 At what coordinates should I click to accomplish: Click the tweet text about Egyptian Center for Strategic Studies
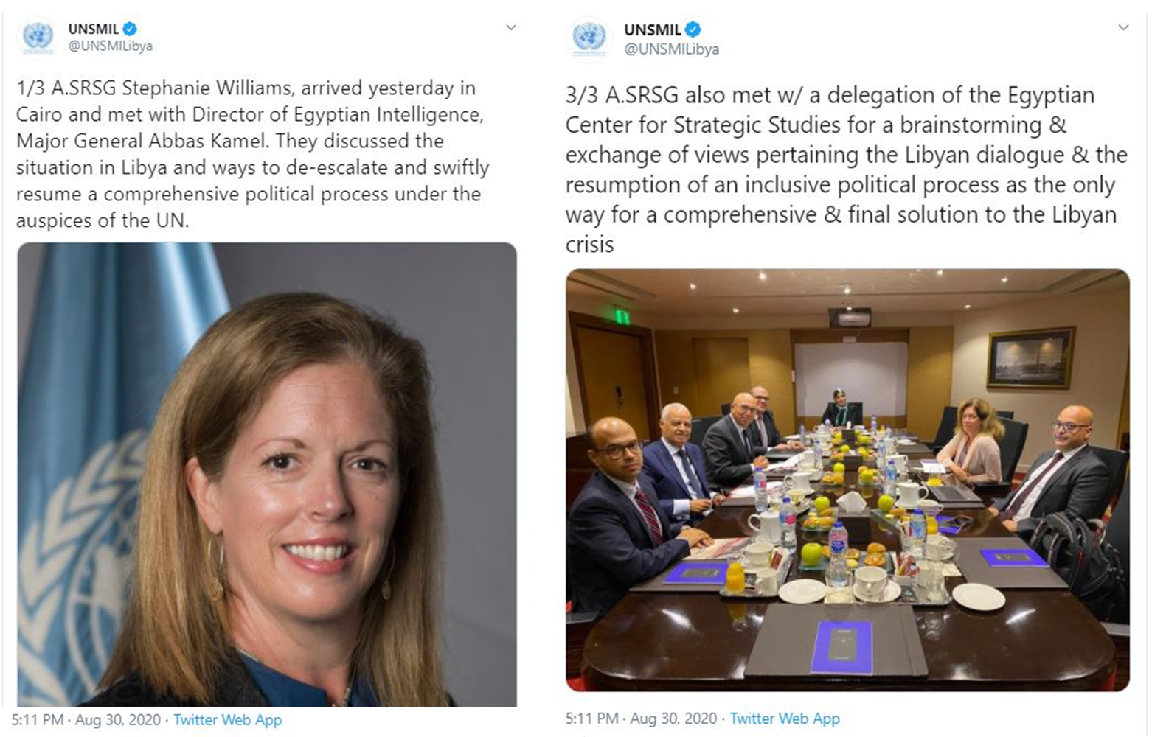841,170
